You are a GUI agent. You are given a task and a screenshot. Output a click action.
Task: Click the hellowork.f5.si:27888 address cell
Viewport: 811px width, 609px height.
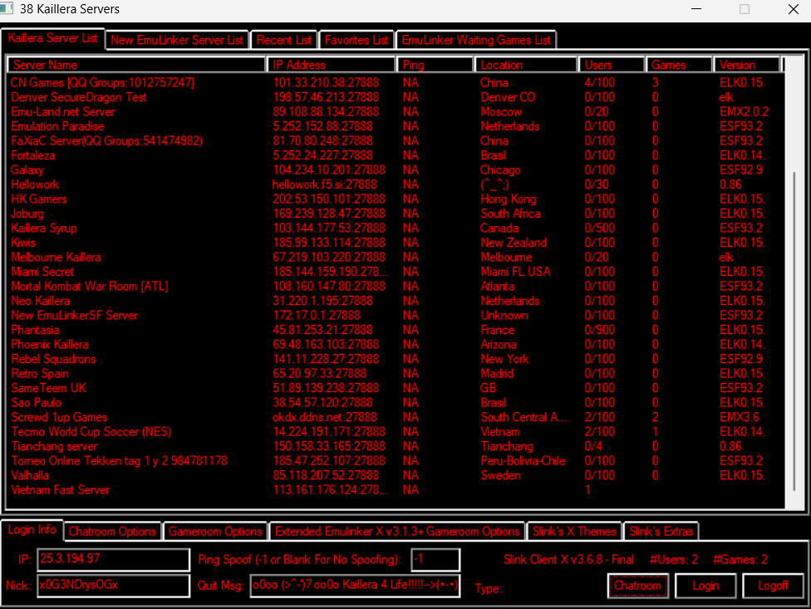pos(324,184)
